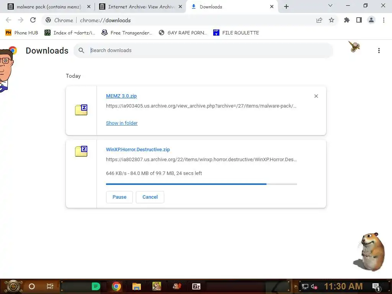392x294 pixels.
Task: Cancel the WinXP.Horror.Destructive.zip download
Action: (x=150, y=197)
